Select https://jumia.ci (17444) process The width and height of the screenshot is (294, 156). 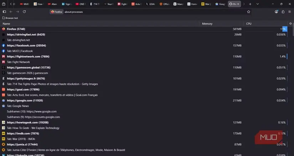(144, 144)
